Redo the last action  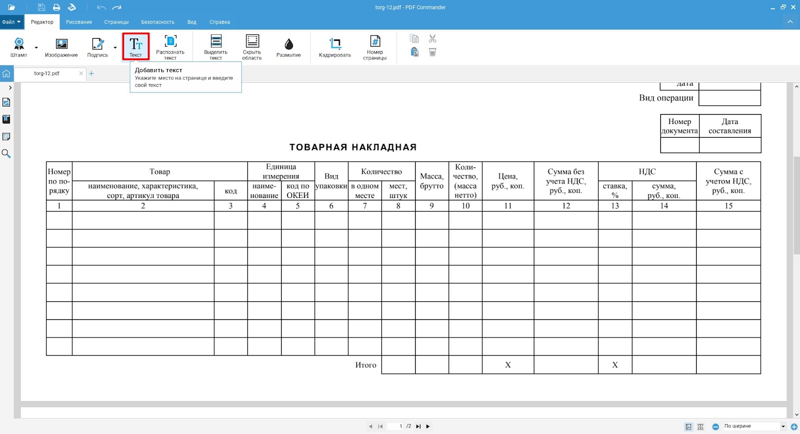(x=117, y=7)
